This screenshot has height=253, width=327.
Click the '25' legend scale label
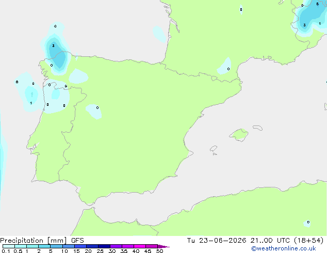coord(100,251)
